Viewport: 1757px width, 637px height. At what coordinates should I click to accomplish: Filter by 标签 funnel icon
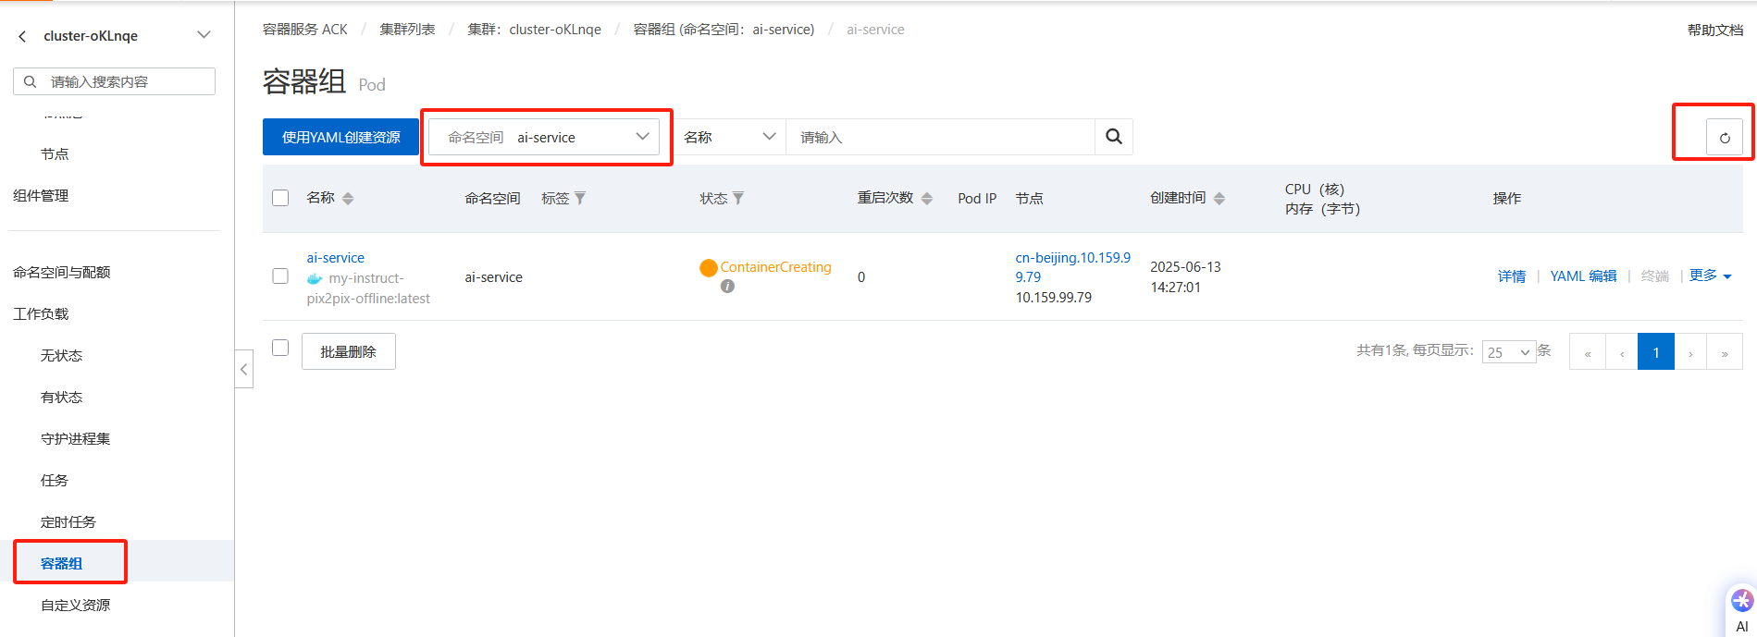(580, 198)
